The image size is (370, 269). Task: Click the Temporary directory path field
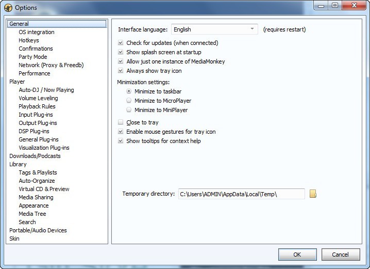point(241,194)
